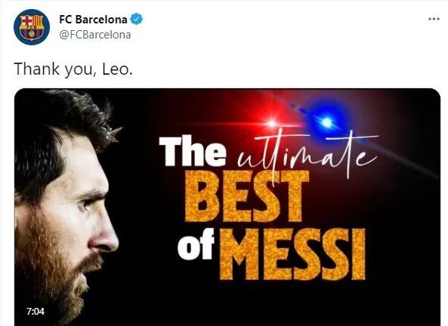This screenshot has height=326, width=448.
Task: Click the player's eye in the thumbnail
Action: point(85,205)
